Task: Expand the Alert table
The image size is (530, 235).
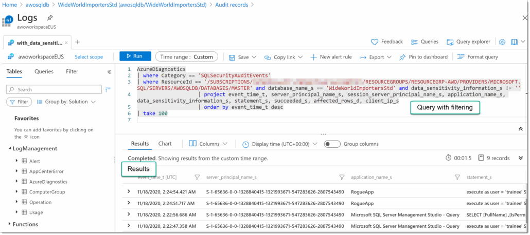Action: tap(16, 161)
